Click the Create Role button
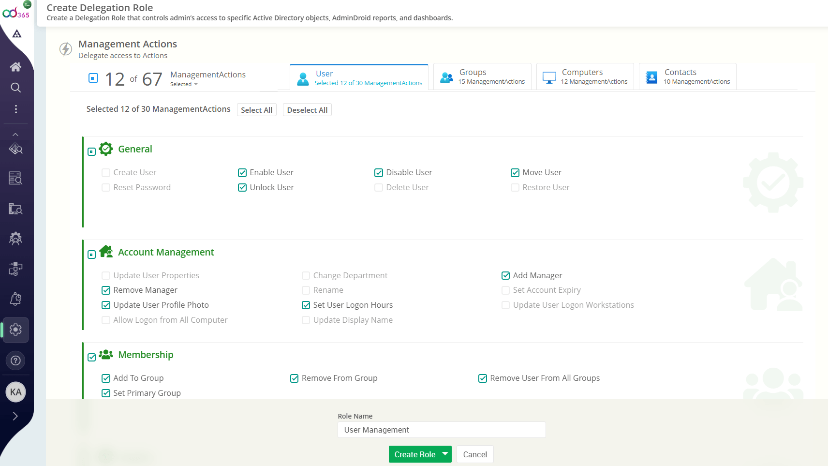The width and height of the screenshot is (828, 466). click(x=414, y=454)
